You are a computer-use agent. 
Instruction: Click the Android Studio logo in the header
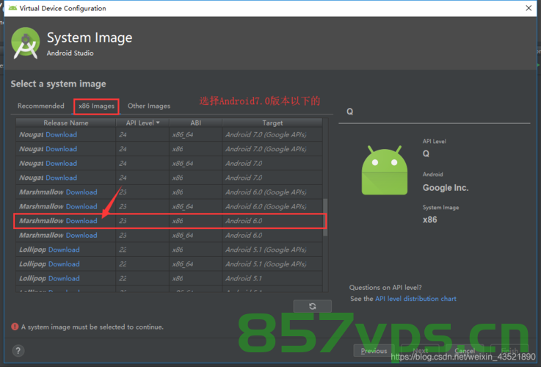click(26, 43)
